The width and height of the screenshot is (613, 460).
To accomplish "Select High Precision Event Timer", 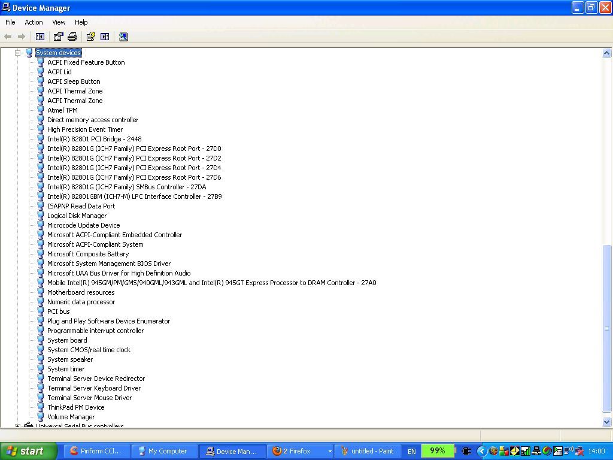I will coord(85,129).
